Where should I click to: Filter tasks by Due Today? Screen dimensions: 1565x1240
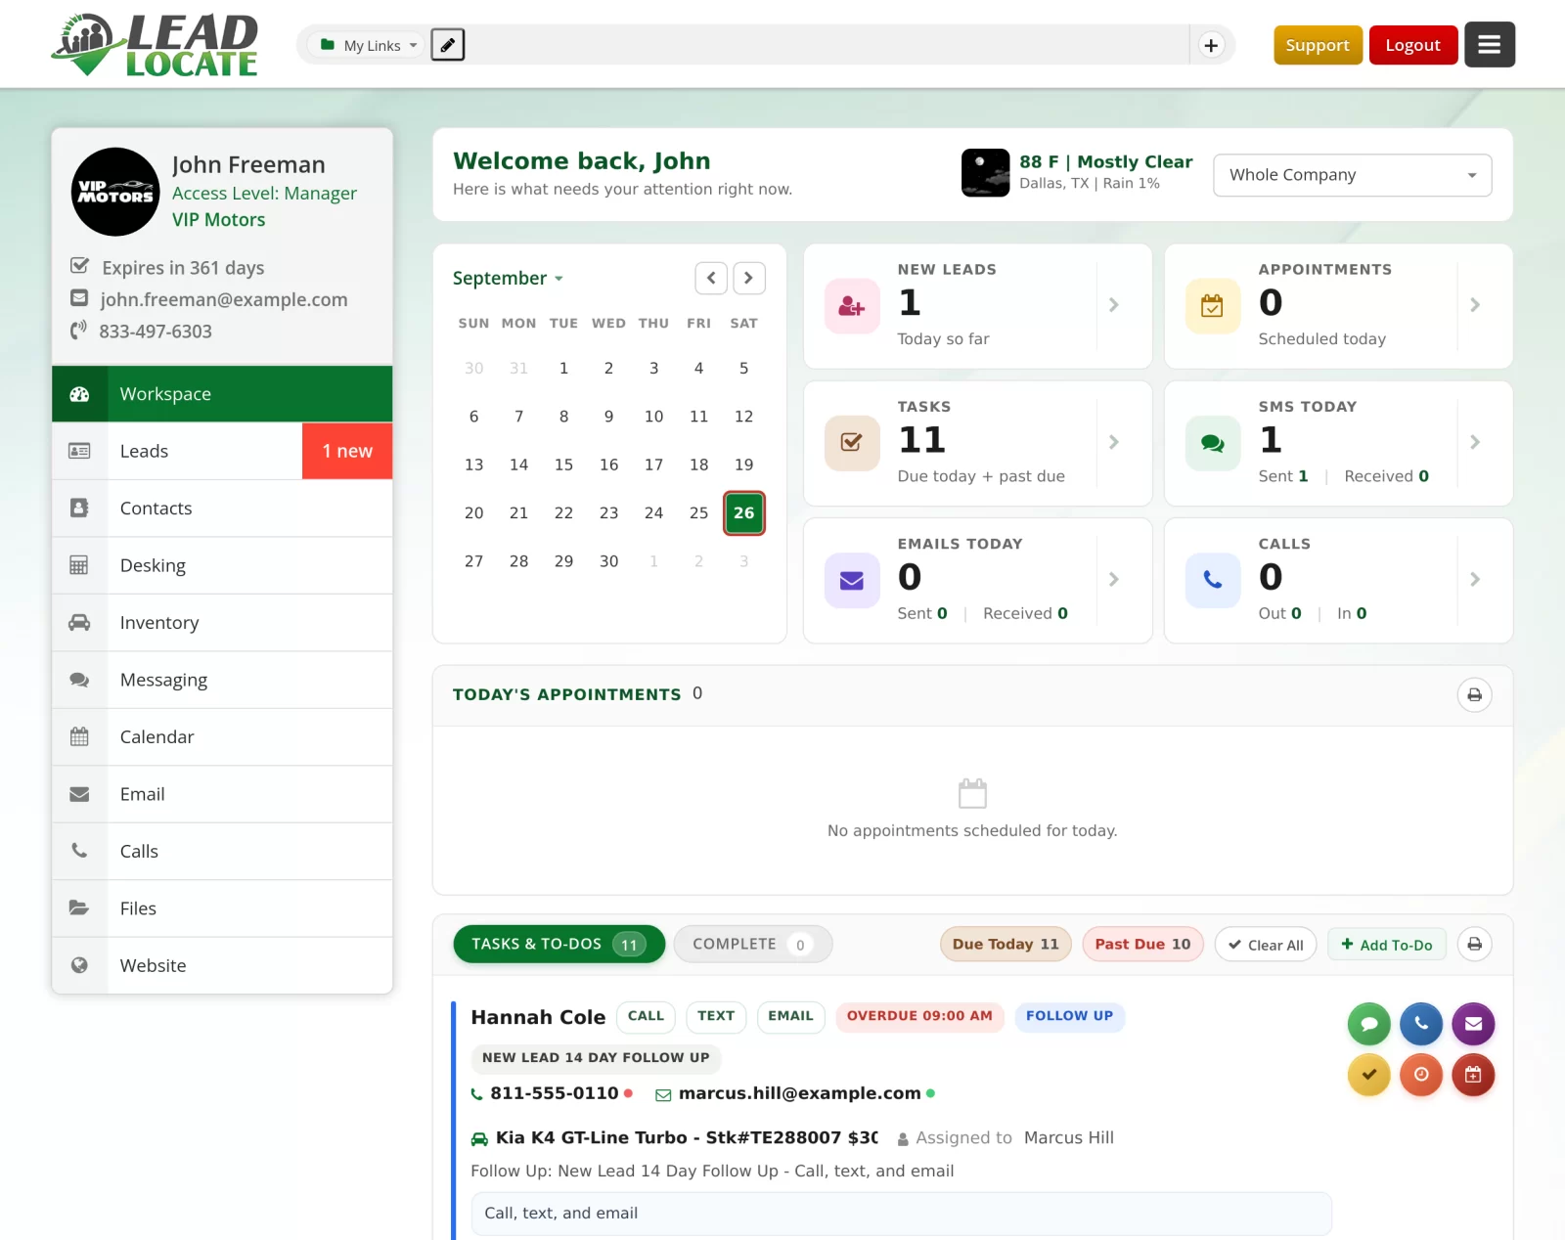click(1006, 944)
